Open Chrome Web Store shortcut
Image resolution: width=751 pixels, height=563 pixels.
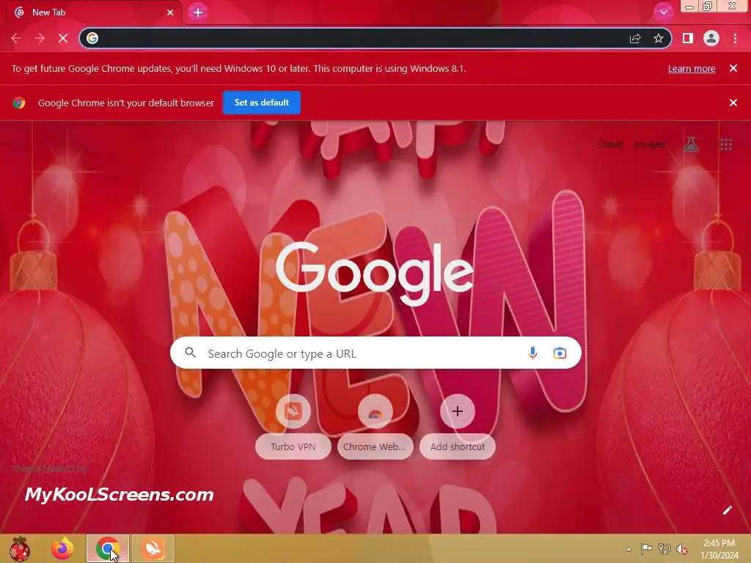pos(375,427)
